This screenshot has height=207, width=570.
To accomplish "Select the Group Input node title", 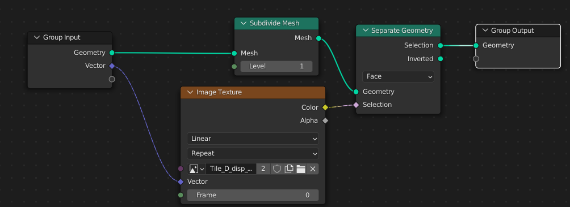I will pyautogui.click(x=62, y=37).
